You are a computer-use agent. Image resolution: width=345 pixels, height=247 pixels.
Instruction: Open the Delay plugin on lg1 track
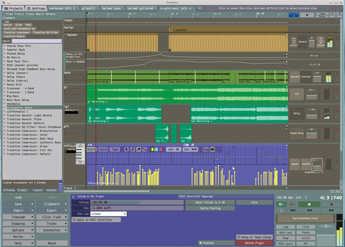(x=297, y=113)
